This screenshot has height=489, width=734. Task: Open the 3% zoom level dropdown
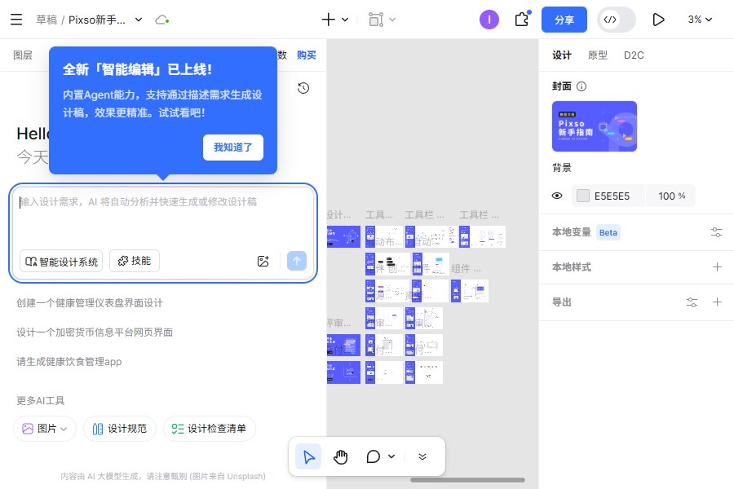(x=700, y=20)
